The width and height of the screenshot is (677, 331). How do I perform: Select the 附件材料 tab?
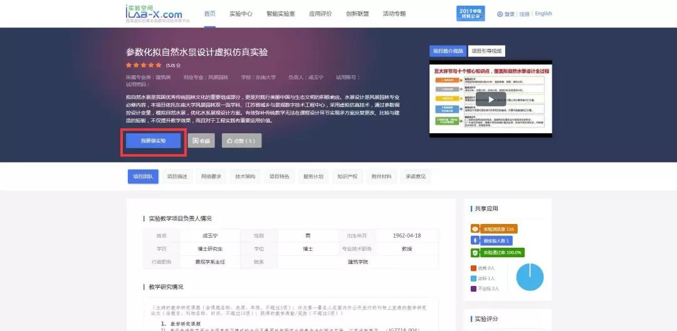pos(382,176)
